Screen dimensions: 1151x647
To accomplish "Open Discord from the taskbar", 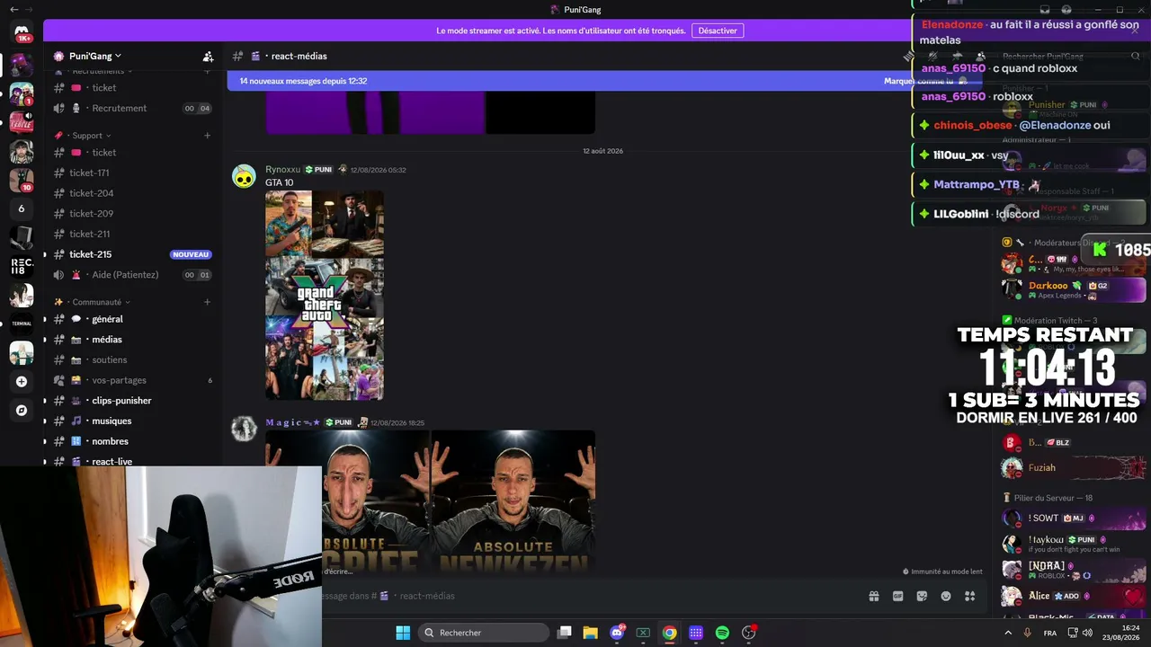I will (x=617, y=633).
